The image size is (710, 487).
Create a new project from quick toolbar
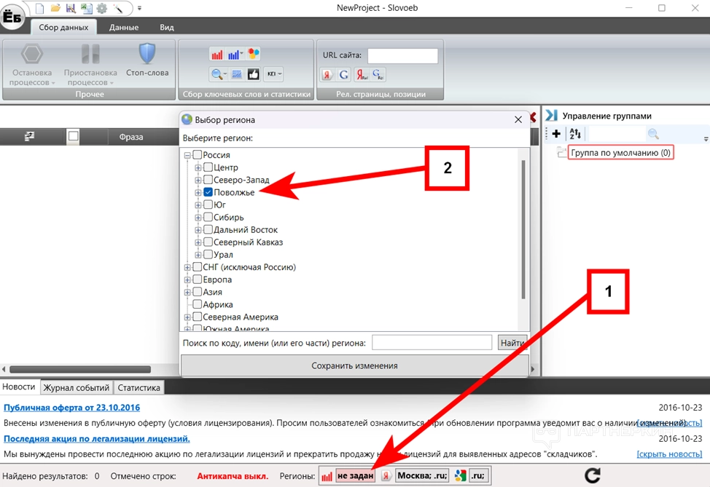point(40,8)
